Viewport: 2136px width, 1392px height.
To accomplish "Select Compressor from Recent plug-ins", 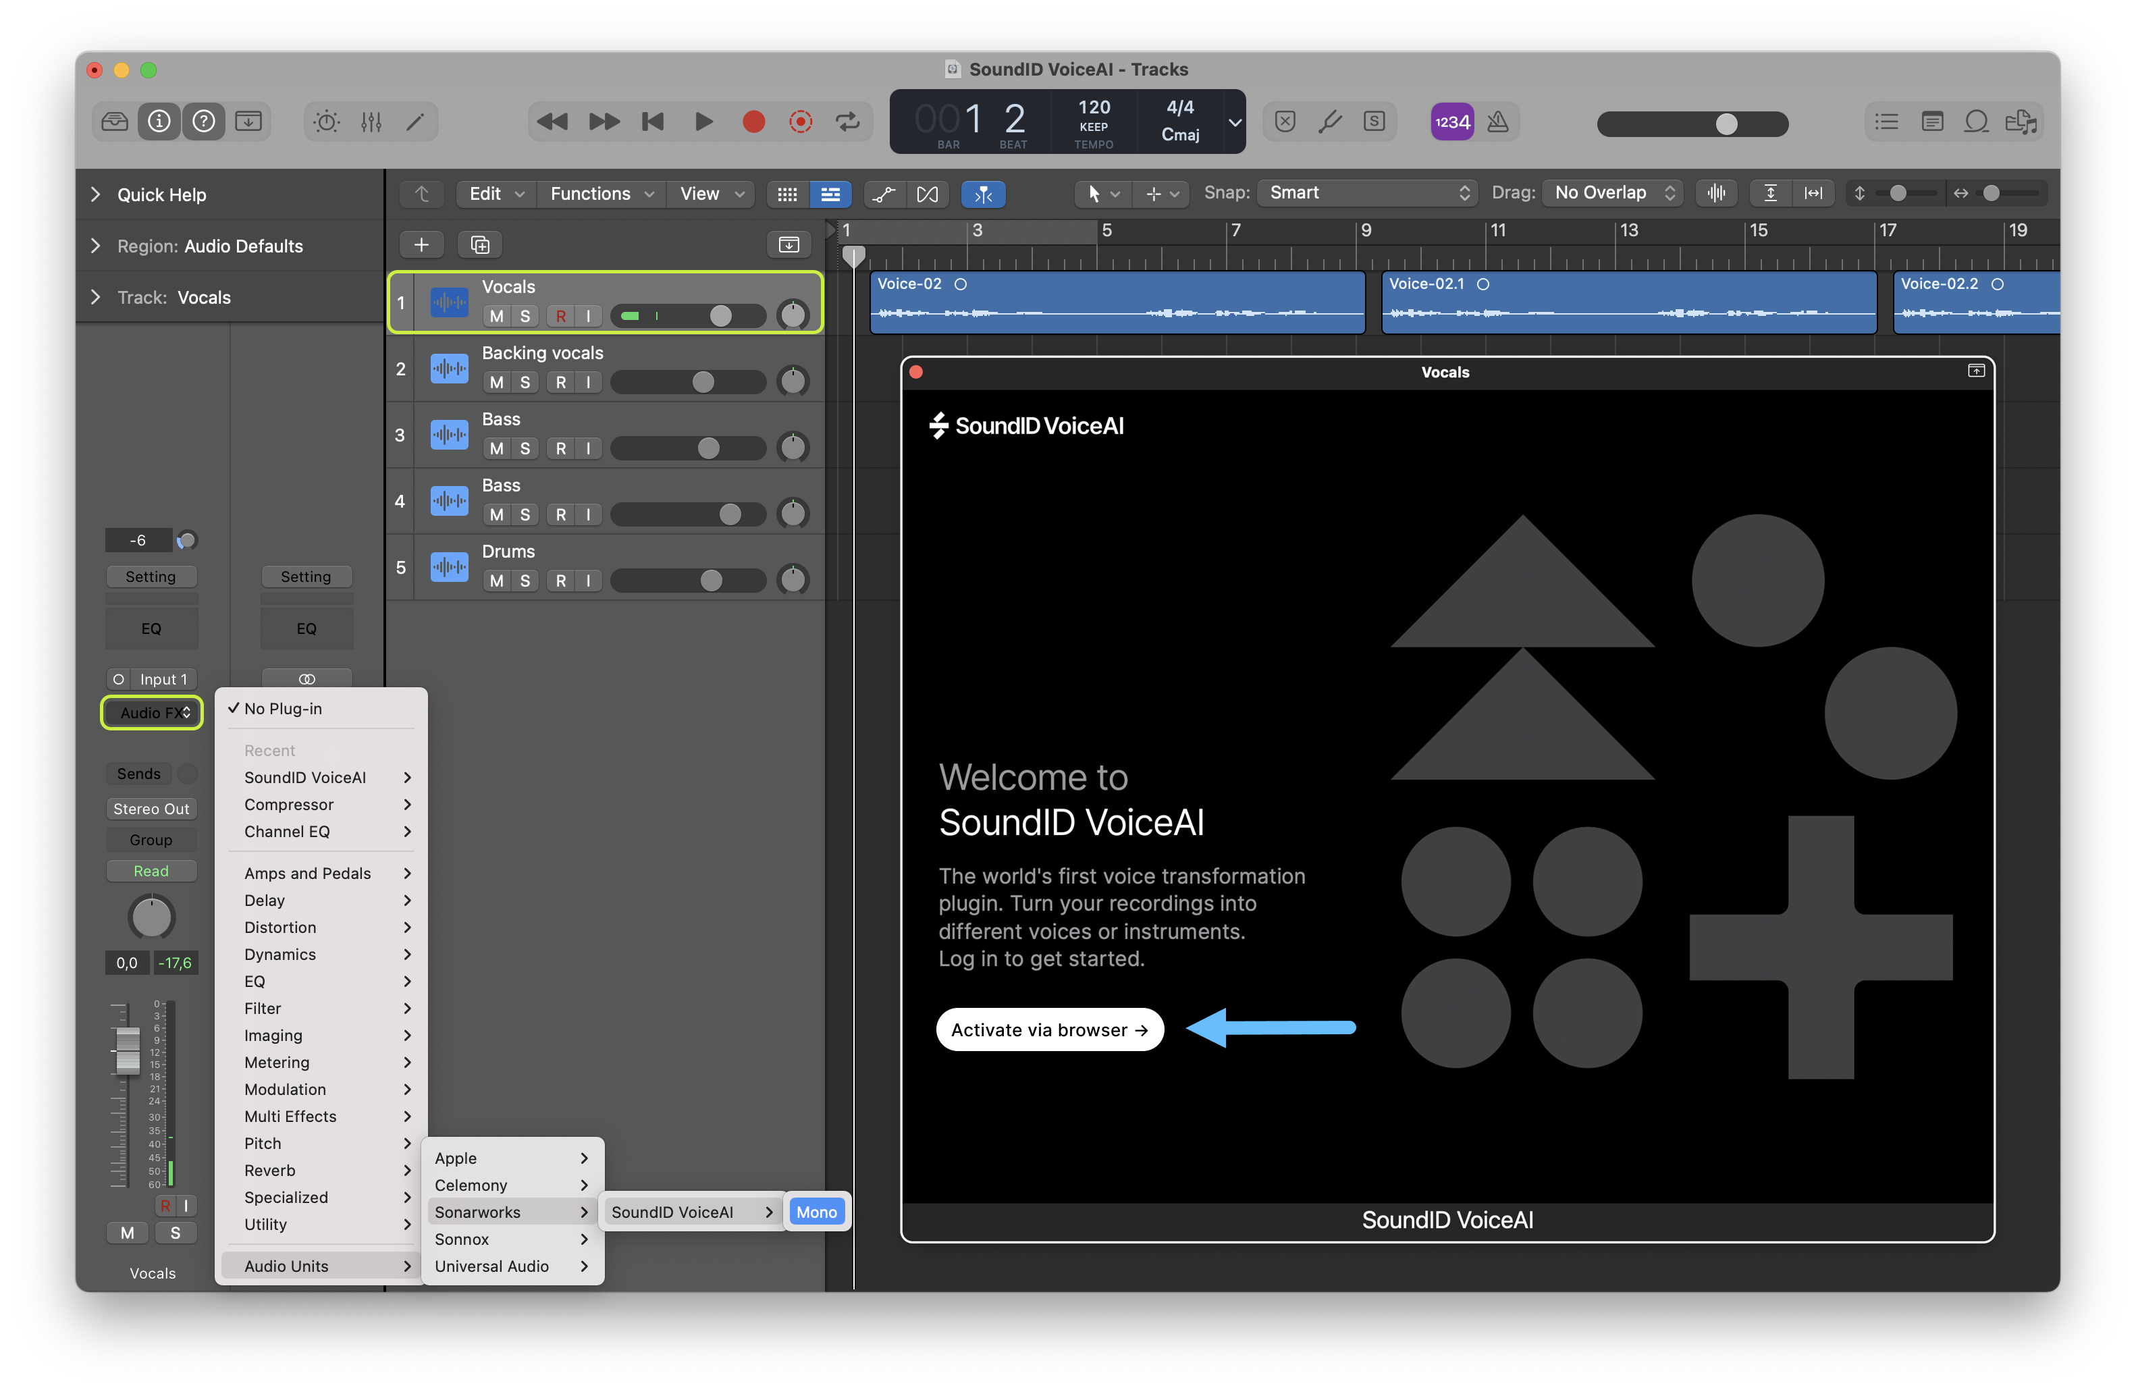I will click(321, 804).
